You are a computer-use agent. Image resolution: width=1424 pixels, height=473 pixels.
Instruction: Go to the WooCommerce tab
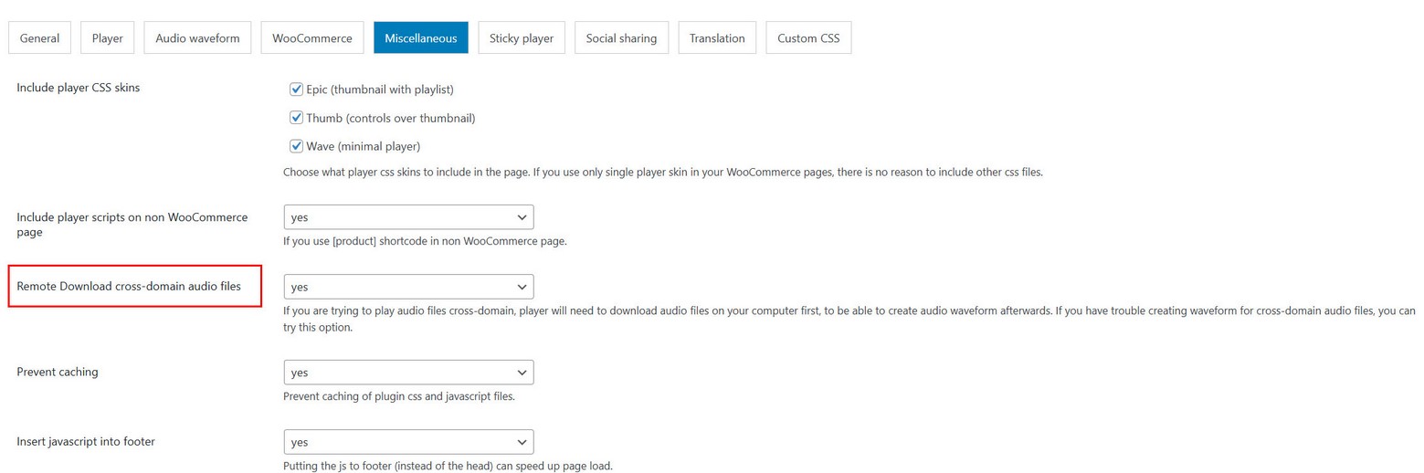pos(311,38)
